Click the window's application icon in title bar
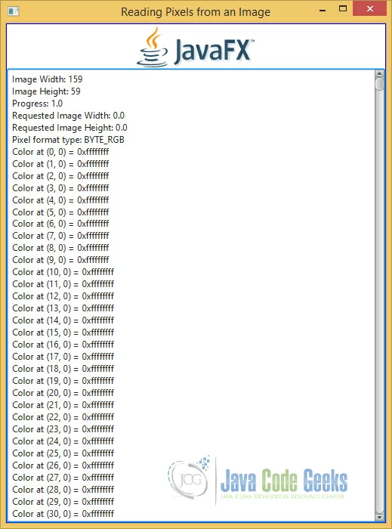Screen dimensions: 392x529 (13, 11)
